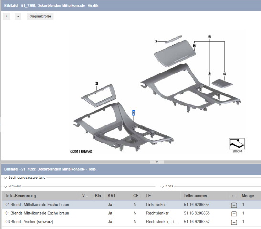Click the Bis column header

pos(98,196)
